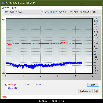Open the Help menu

tap(14, 8)
